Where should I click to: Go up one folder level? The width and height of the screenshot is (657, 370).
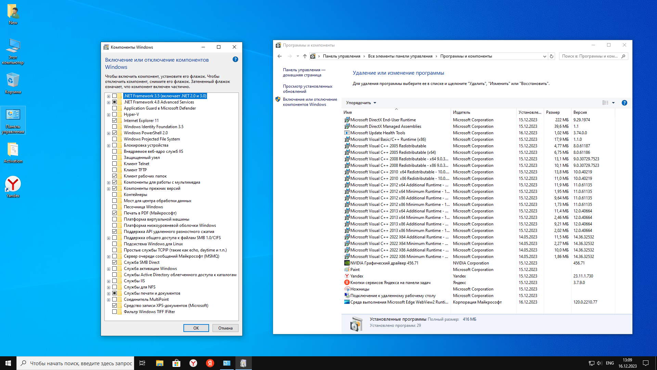point(305,56)
